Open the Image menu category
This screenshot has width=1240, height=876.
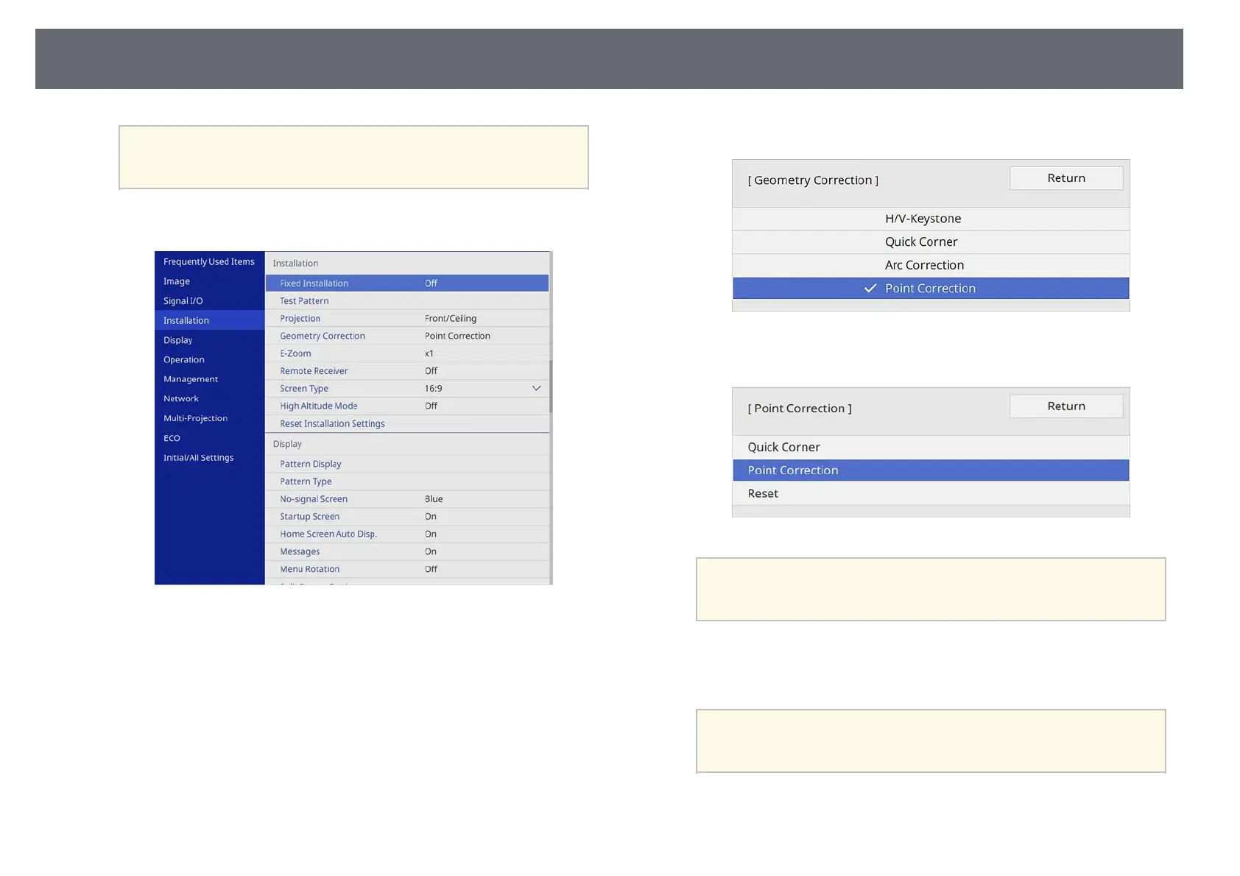coord(177,281)
